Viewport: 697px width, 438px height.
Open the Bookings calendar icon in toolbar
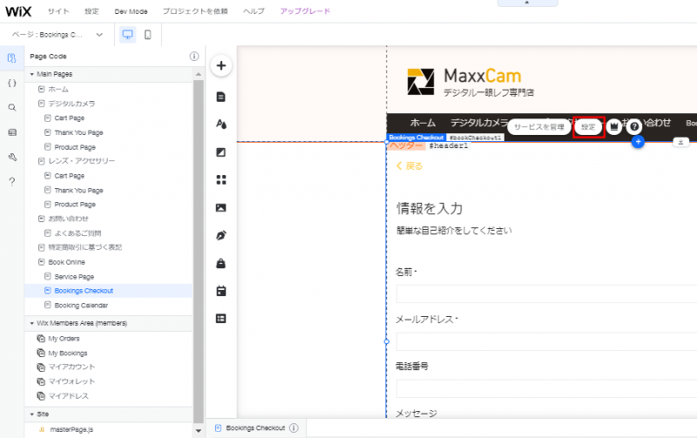coord(221,291)
